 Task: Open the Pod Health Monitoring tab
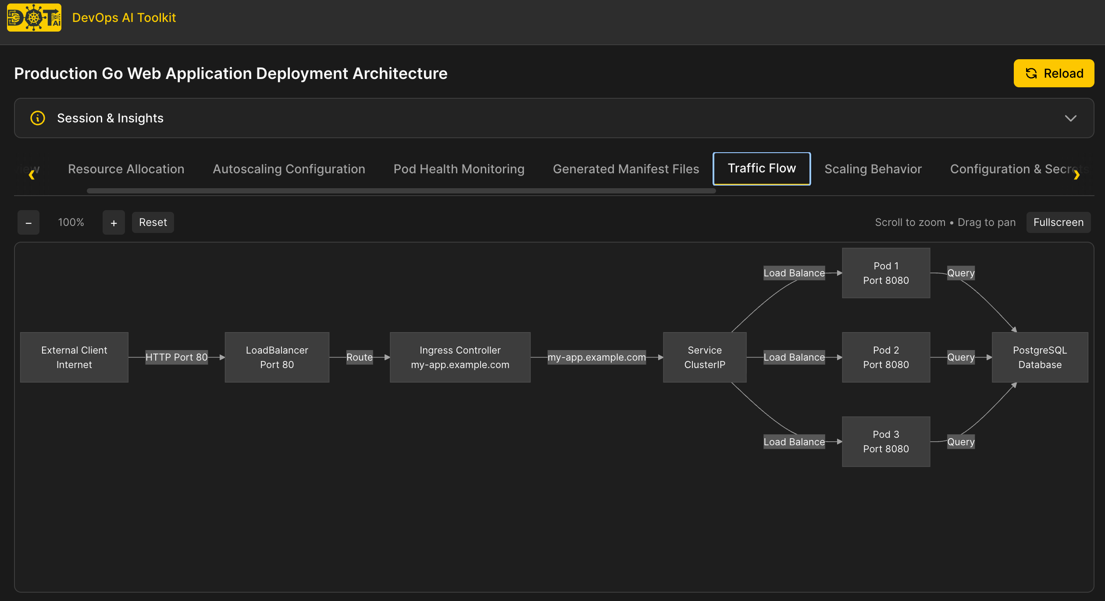459,169
